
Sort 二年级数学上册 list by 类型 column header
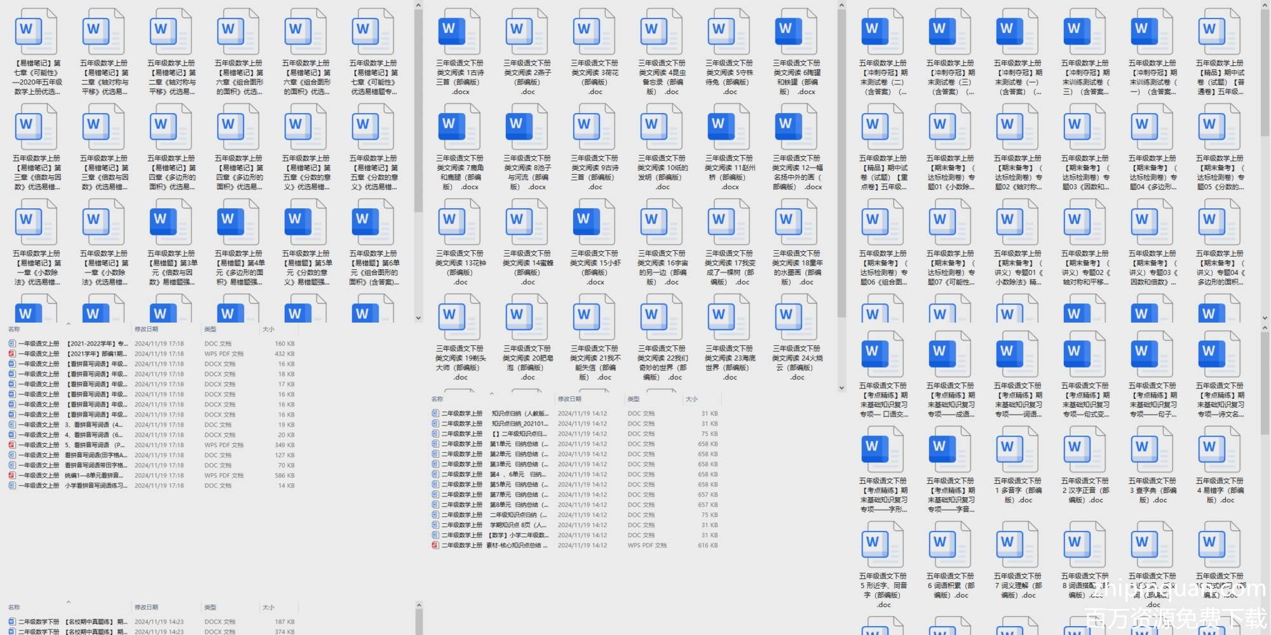(634, 399)
